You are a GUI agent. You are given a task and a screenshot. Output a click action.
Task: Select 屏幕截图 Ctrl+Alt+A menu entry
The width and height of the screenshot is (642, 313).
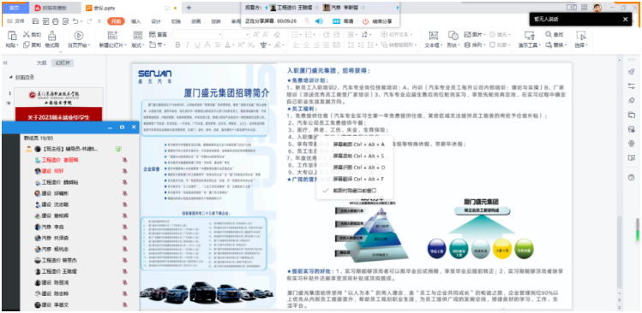pyautogui.click(x=358, y=145)
